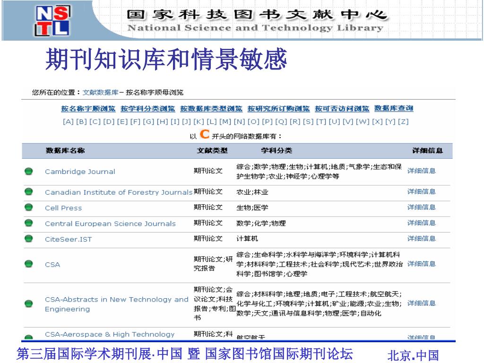Select letter [E] in the alphabet index

click(122, 121)
